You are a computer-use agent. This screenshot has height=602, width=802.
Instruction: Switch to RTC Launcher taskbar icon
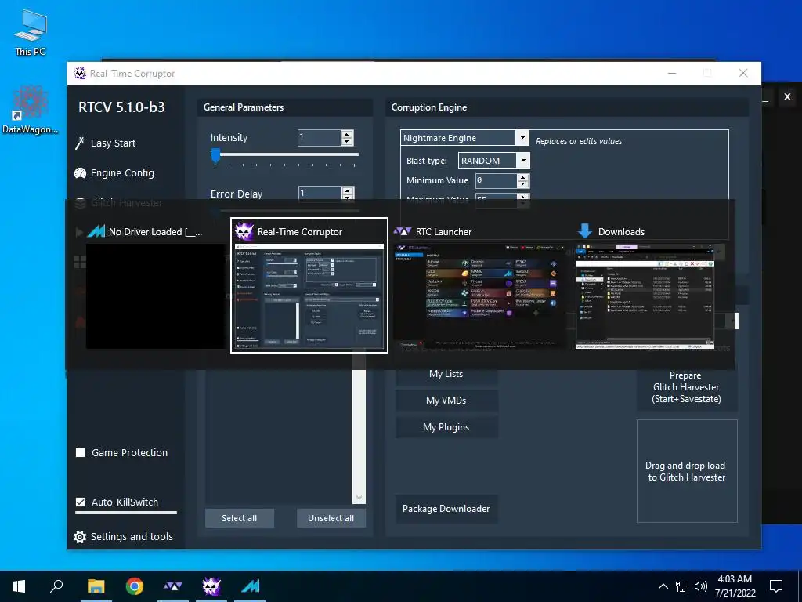(173, 586)
